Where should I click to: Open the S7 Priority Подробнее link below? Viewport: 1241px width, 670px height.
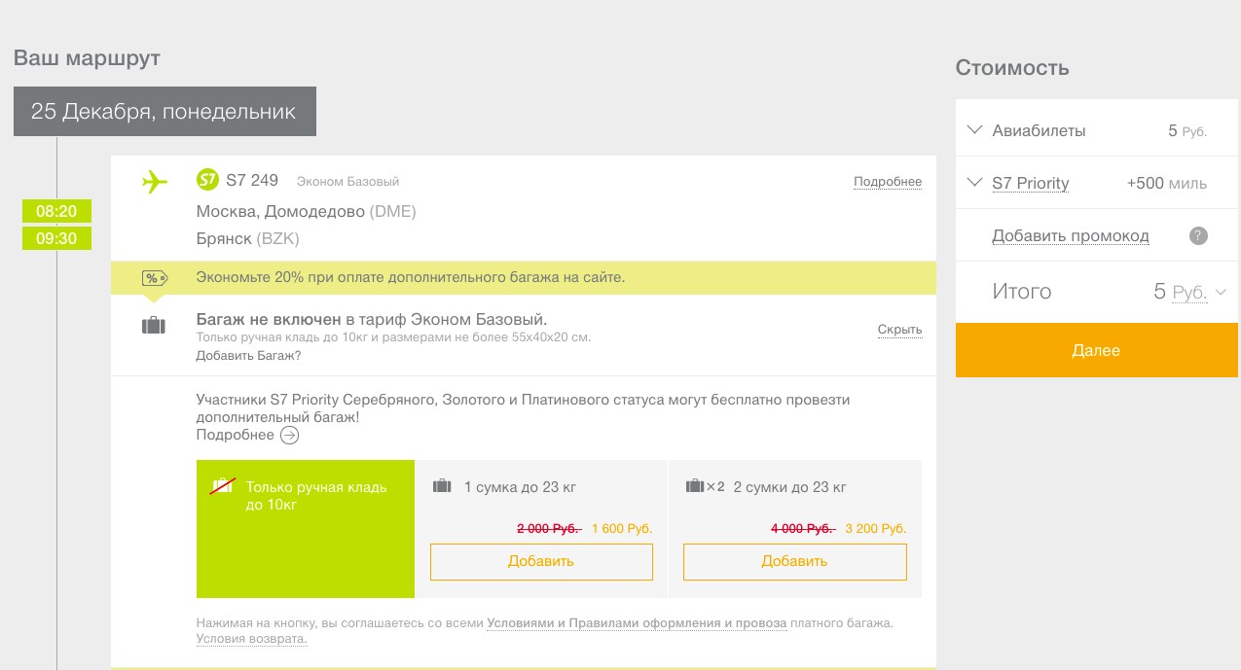236,435
